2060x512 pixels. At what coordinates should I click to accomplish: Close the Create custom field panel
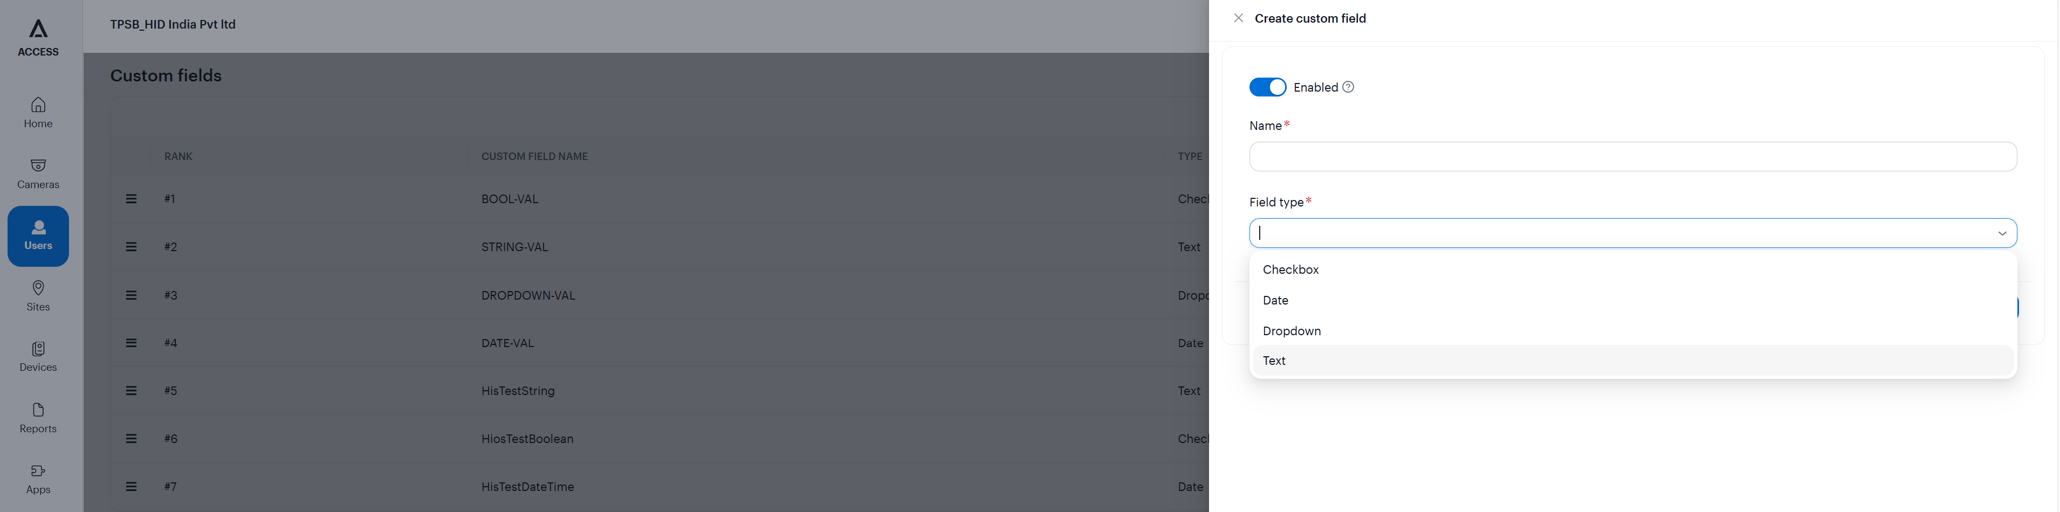1239,18
